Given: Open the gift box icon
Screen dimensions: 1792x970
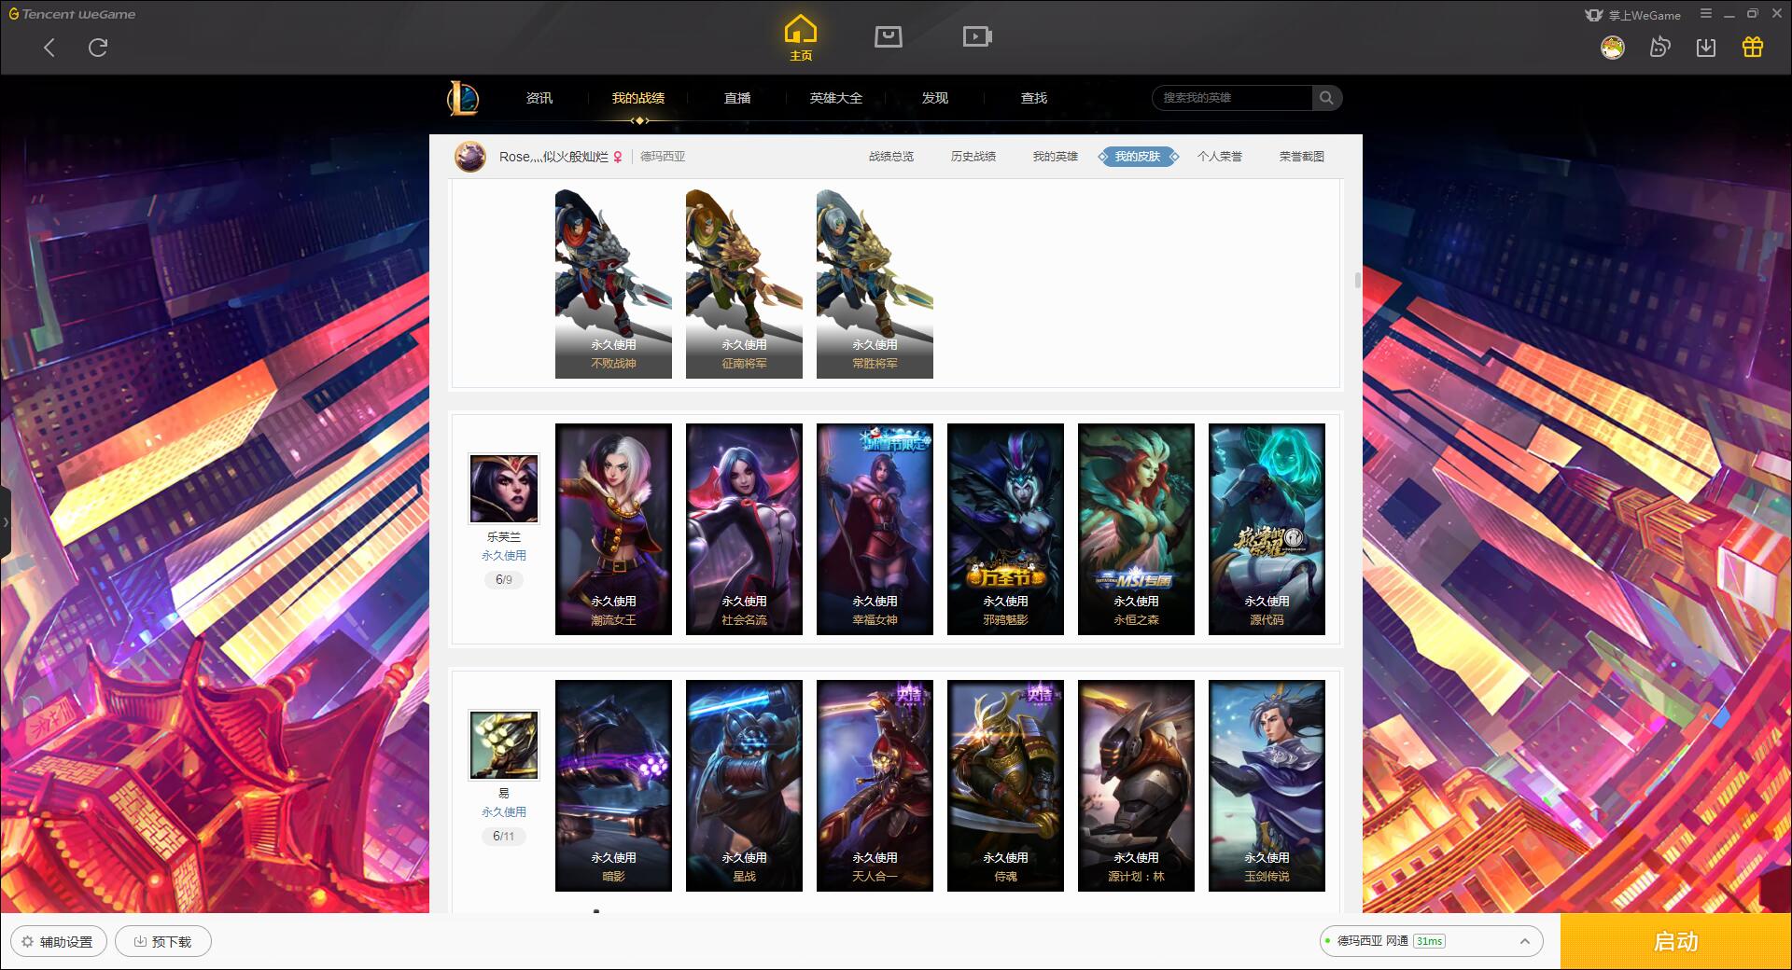Looking at the screenshot, I should click(1753, 47).
